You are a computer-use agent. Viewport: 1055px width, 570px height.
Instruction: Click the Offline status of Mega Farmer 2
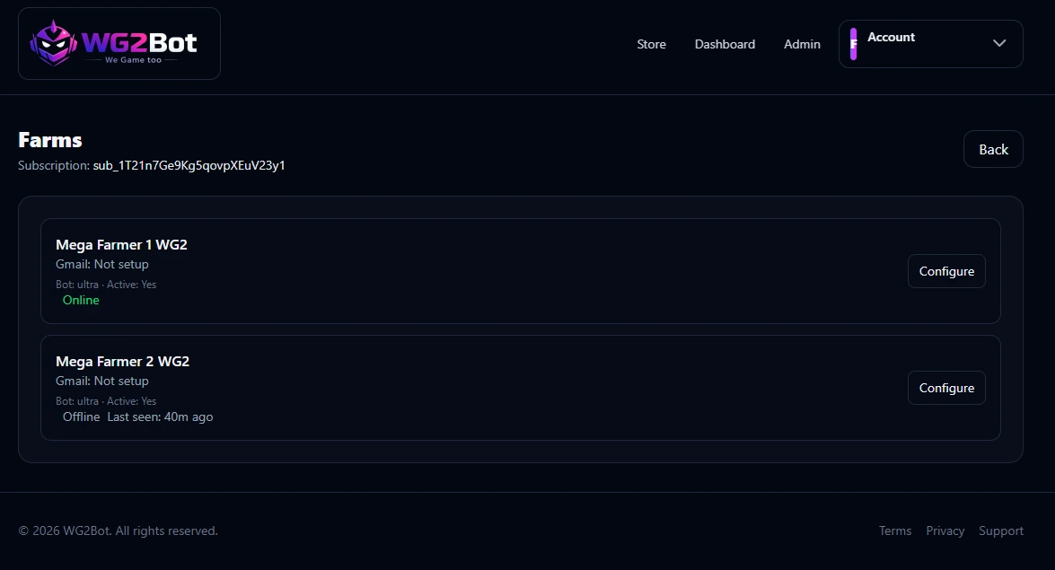tap(81, 417)
